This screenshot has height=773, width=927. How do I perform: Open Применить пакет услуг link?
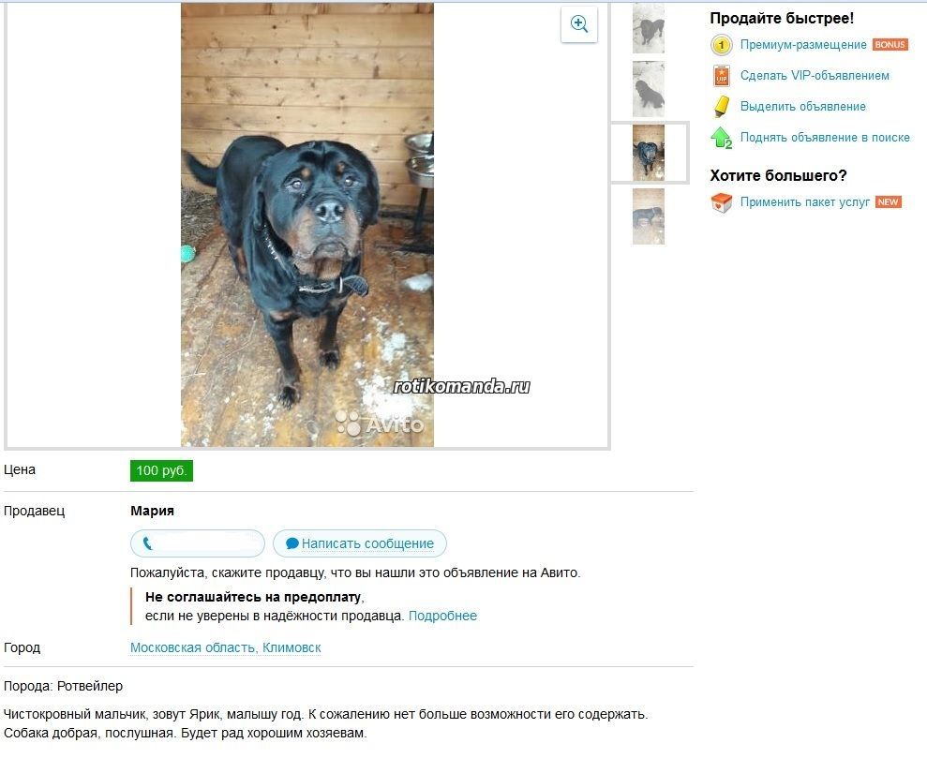(804, 202)
